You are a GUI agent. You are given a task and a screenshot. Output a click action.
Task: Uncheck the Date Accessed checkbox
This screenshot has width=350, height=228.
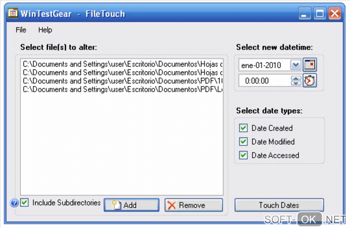tap(243, 155)
